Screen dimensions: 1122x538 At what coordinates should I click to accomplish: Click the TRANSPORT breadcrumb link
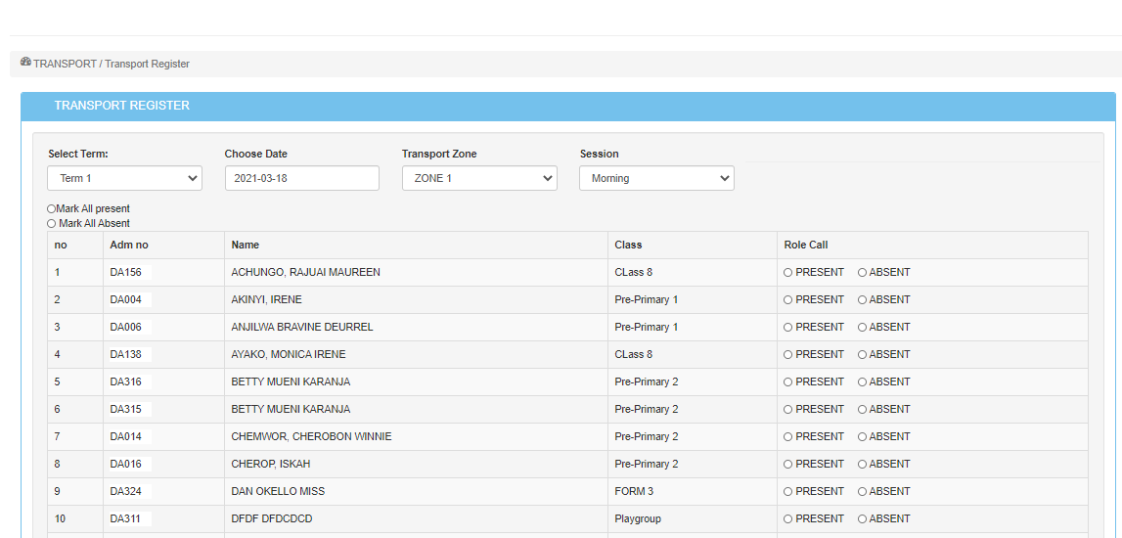point(65,64)
